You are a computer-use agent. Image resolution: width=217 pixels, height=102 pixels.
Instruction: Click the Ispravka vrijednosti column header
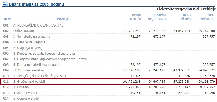[157, 17]
